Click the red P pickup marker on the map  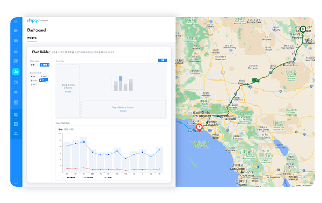click(x=199, y=127)
